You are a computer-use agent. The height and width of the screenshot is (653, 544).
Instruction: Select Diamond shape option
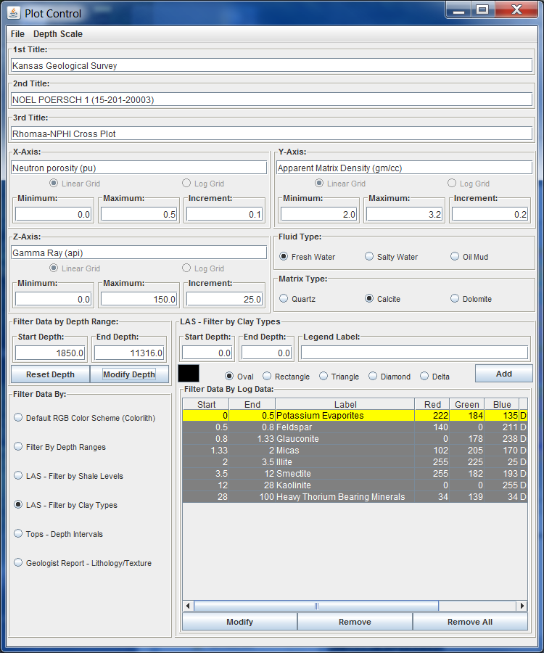coord(373,377)
